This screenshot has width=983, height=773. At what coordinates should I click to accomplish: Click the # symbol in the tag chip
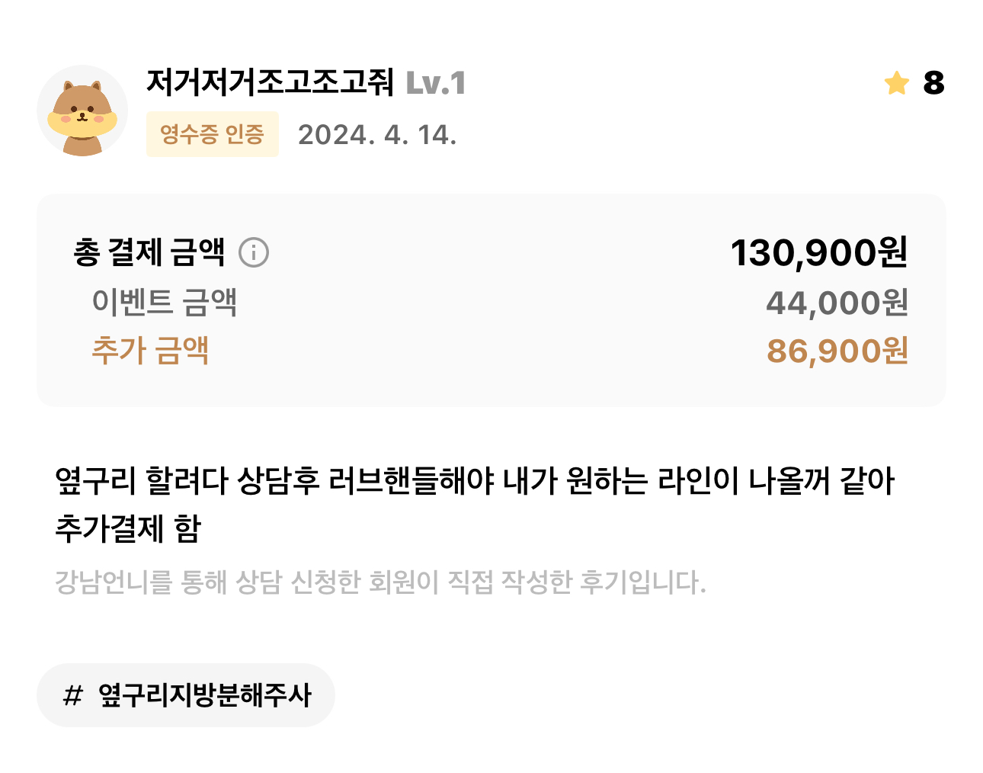[x=72, y=695]
